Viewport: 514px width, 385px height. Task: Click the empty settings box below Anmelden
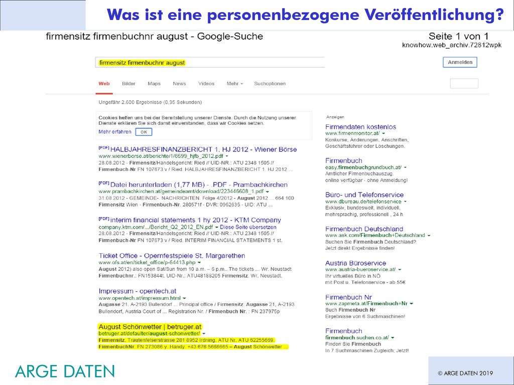pos(464,84)
